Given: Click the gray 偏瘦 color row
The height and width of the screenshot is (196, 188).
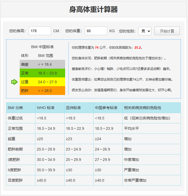Looking at the screenshot, I should coord(42,64).
